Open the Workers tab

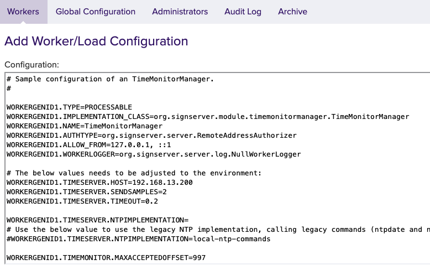tap(23, 12)
